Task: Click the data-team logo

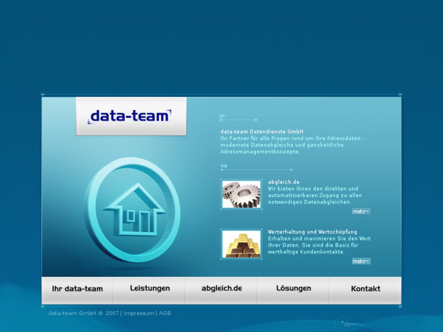Action: pyautogui.click(x=131, y=116)
